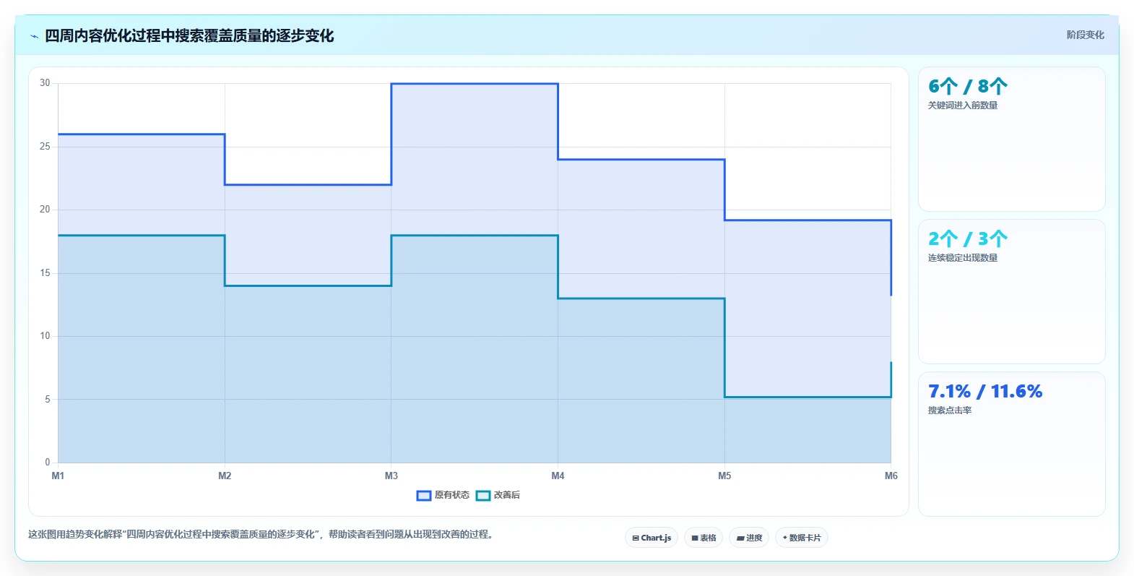This screenshot has width=1134, height=576.
Task: Click the 表格 chip
Action: 704,538
